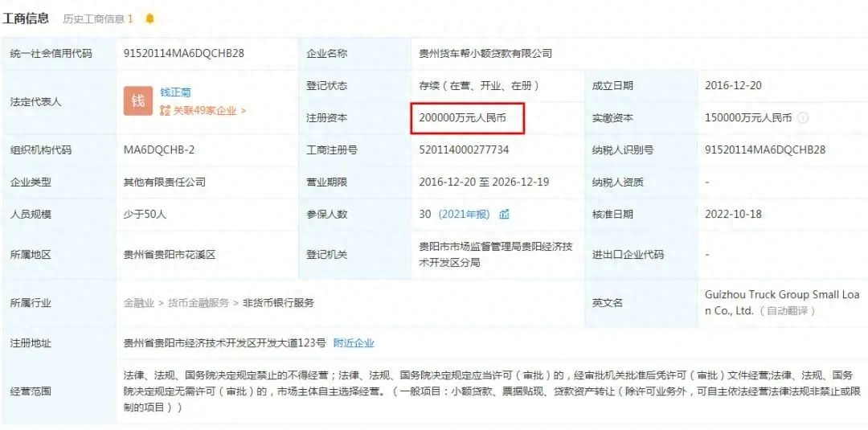The image size is (868, 430).
Task: Click the 英文名 label cell
Action: (x=641, y=303)
